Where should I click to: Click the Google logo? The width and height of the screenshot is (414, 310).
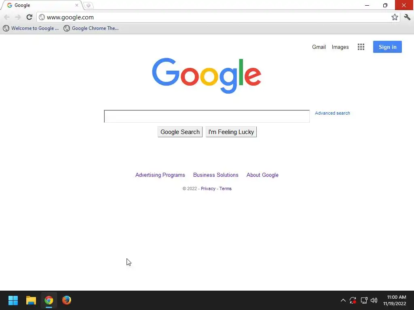coord(207,75)
